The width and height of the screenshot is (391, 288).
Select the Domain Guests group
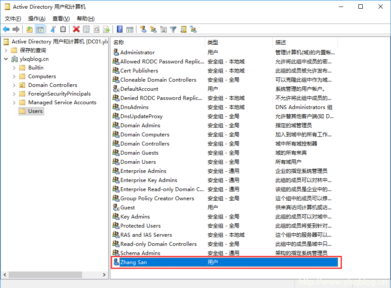139,153
